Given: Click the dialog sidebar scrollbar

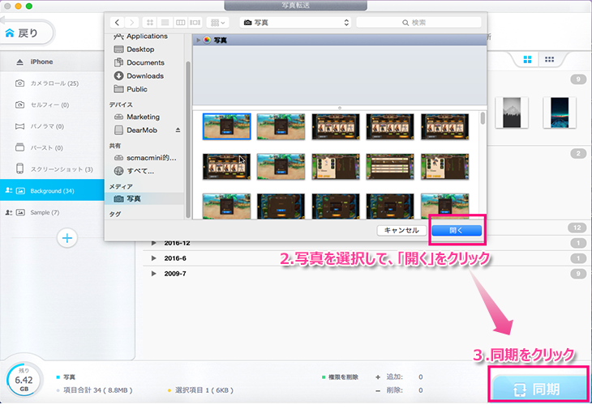Looking at the screenshot, I should point(188,139).
